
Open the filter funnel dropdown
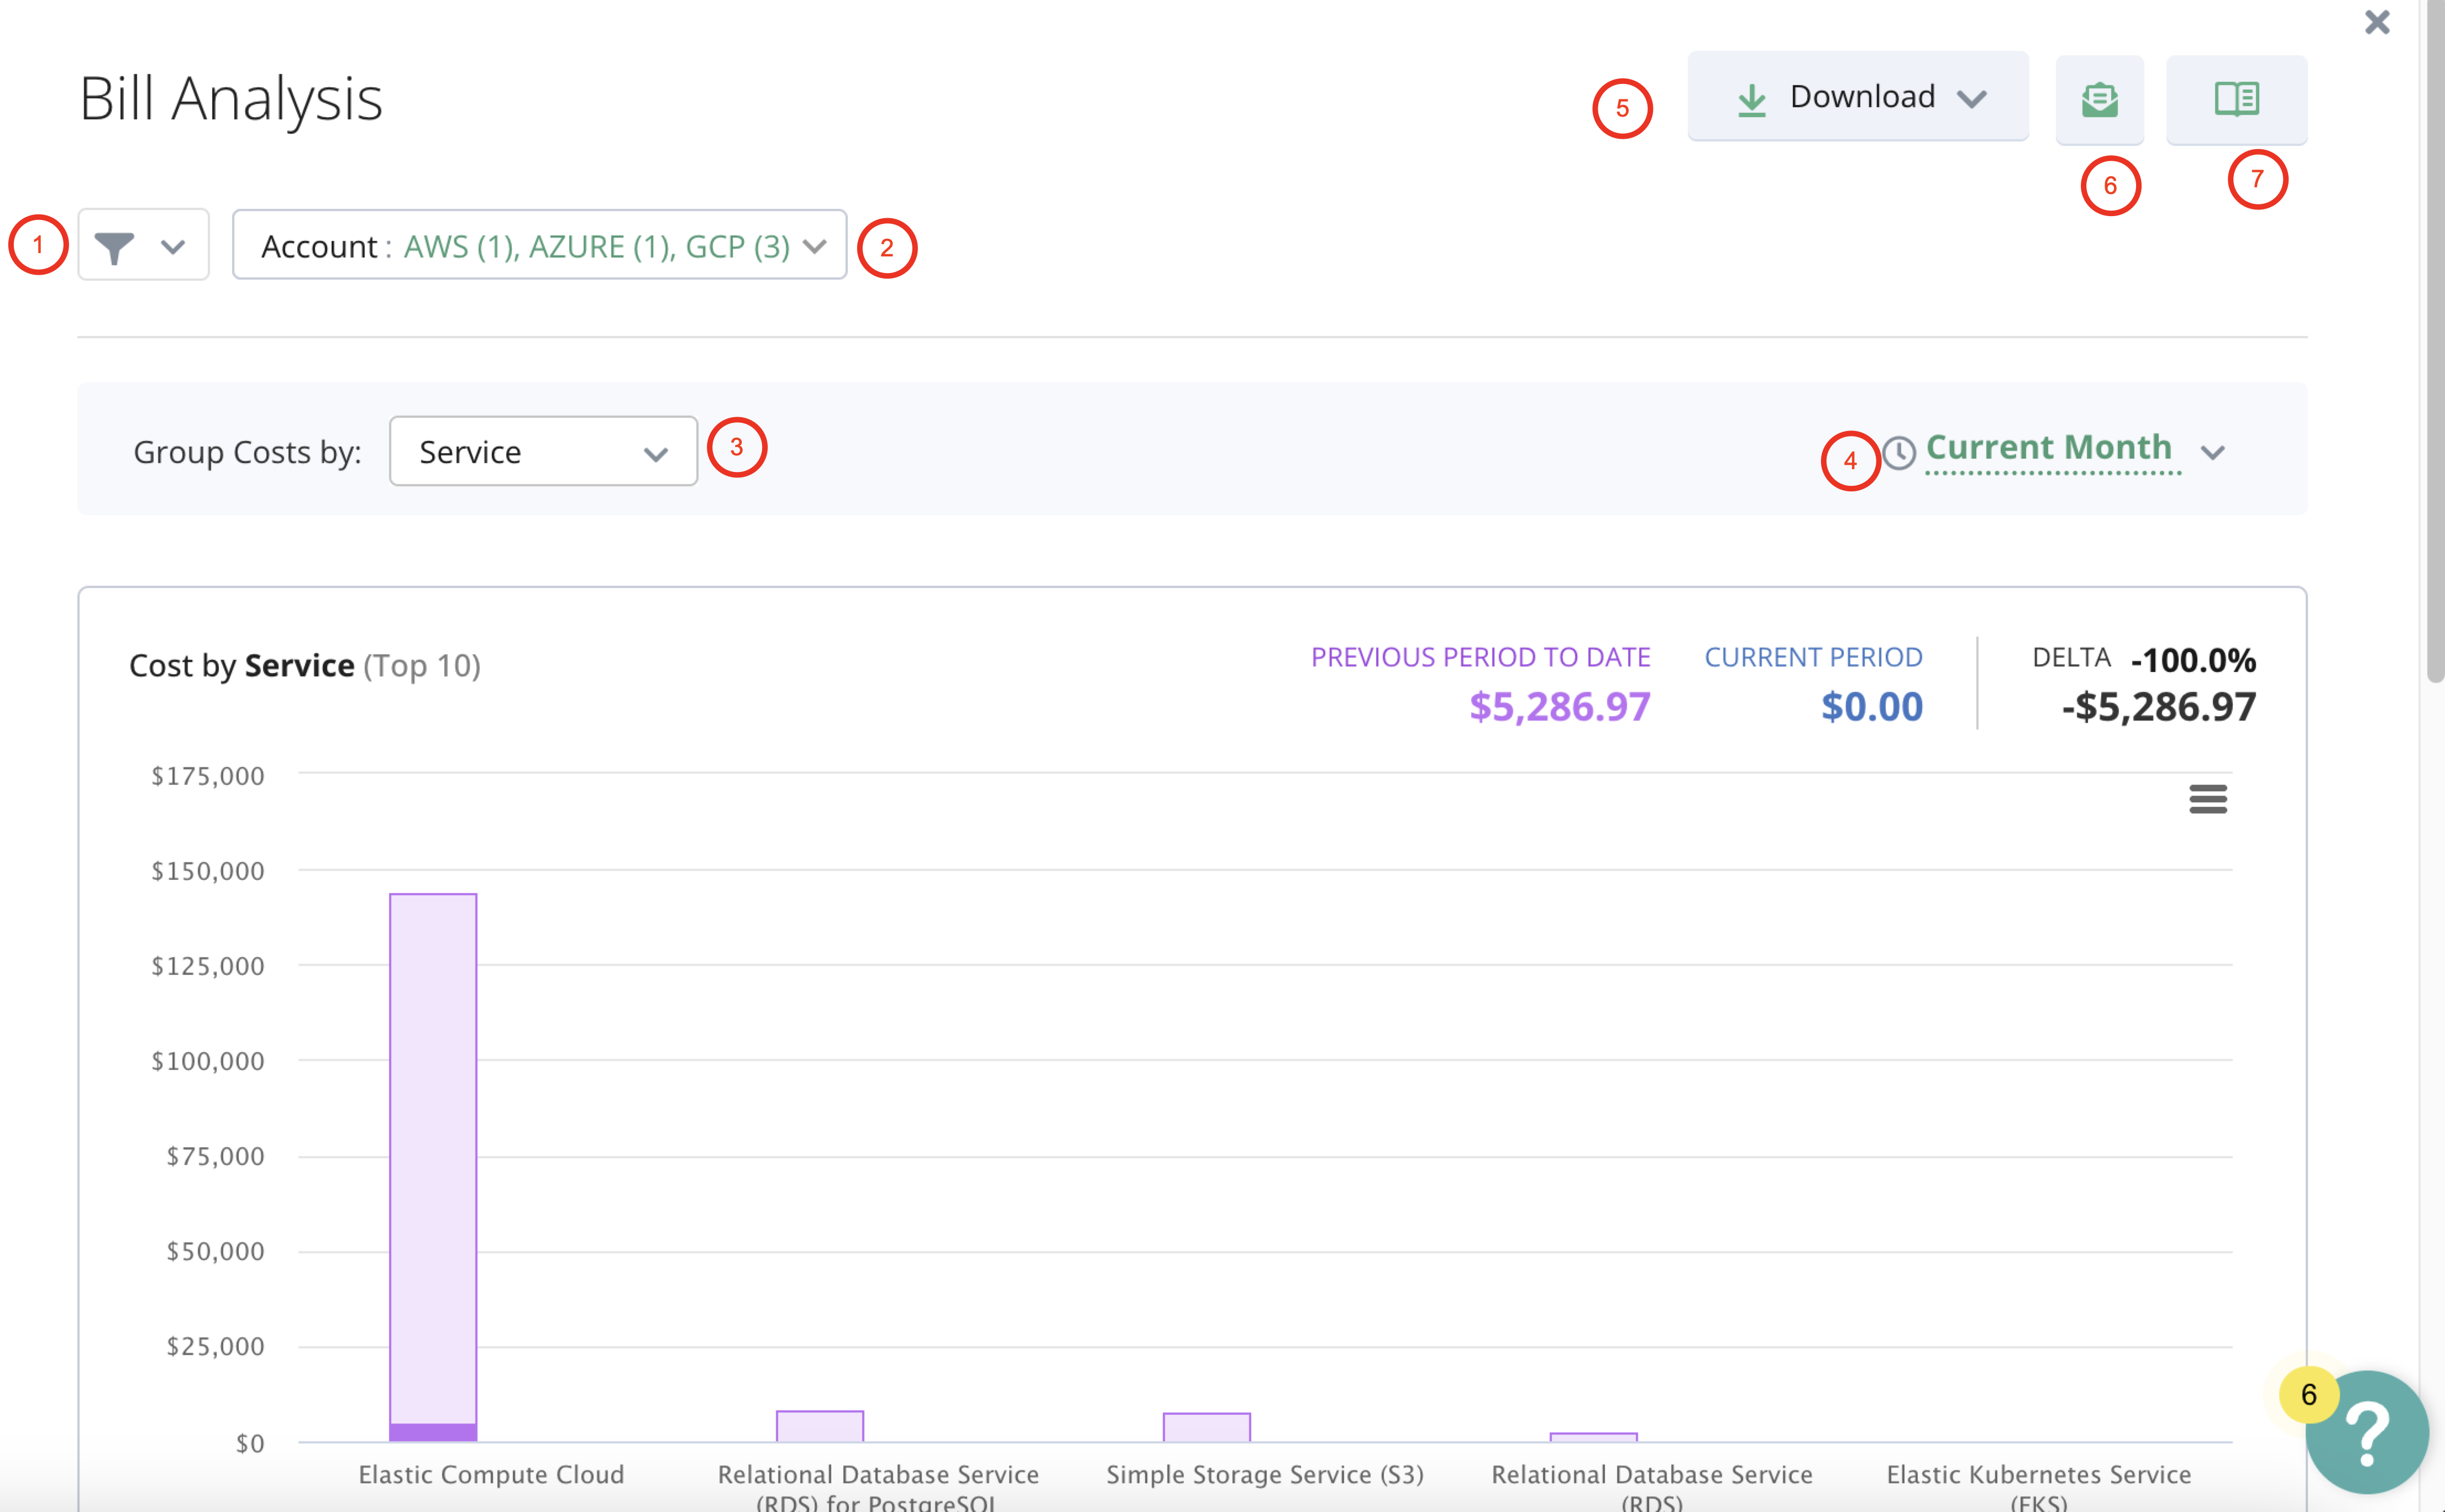[143, 245]
